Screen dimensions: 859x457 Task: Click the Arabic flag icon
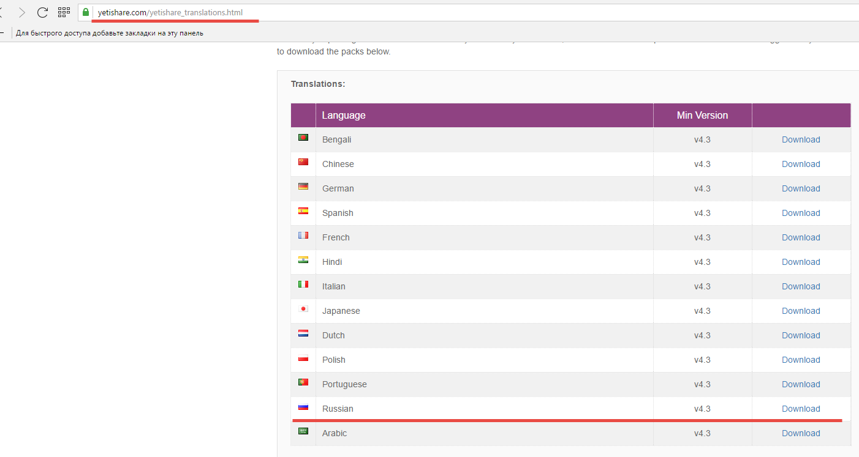[303, 431]
